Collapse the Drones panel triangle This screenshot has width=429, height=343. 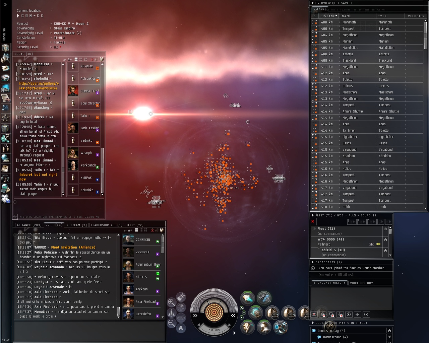coord(313,323)
